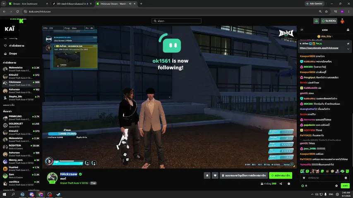Click the green chat send button
The image size is (353, 198).
click(345, 186)
